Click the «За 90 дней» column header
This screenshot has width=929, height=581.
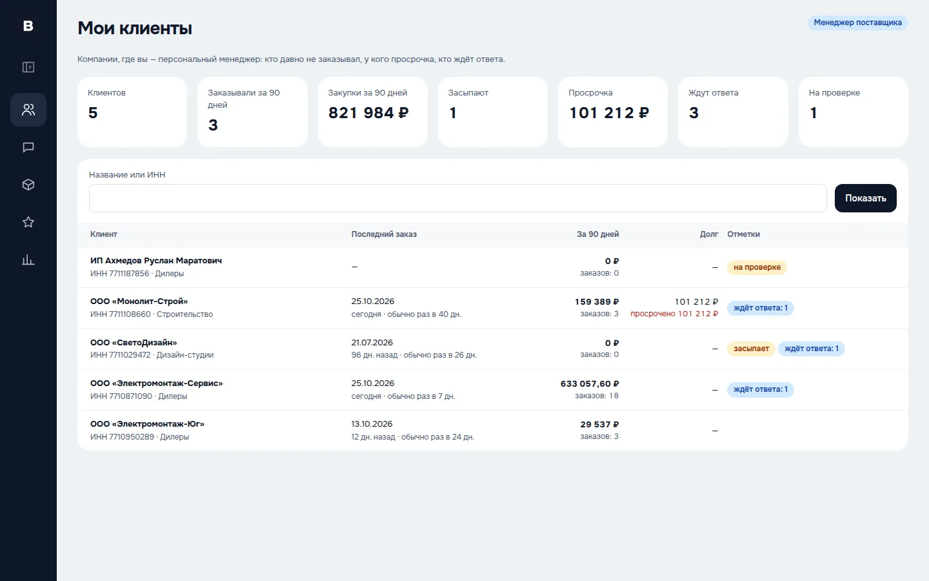point(598,234)
